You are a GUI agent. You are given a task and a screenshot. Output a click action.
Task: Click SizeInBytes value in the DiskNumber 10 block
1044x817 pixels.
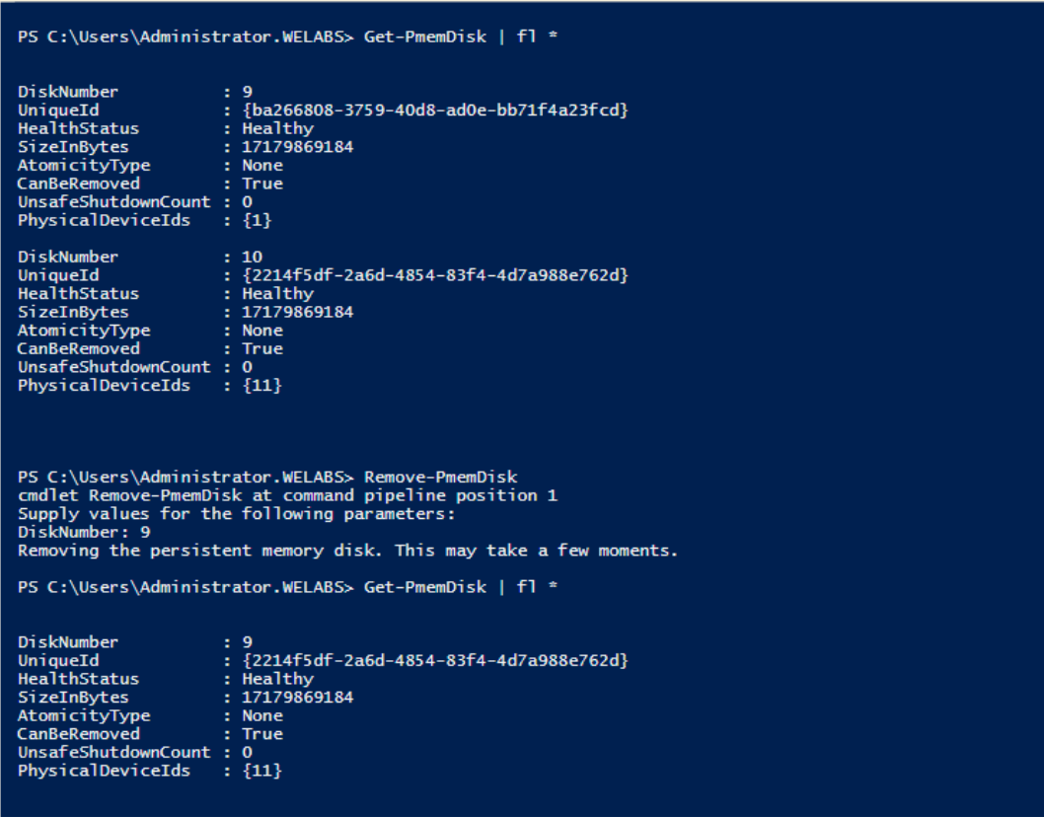pos(297,312)
